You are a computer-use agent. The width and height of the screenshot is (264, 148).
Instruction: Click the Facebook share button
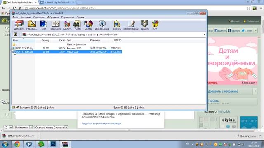220,31
